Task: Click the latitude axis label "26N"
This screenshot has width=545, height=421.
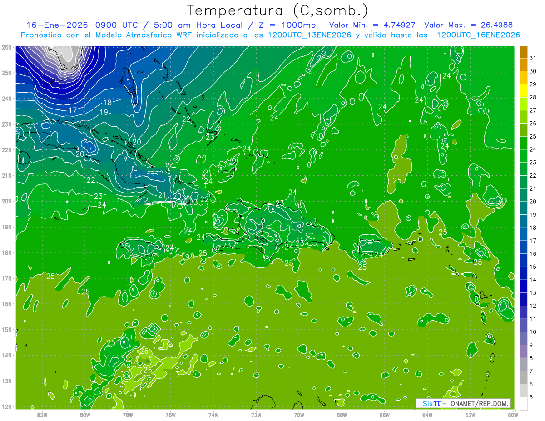Action: [6, 47]
